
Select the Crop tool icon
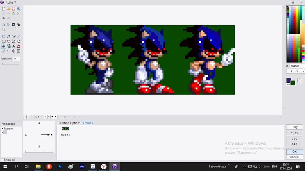click(14, 25)
